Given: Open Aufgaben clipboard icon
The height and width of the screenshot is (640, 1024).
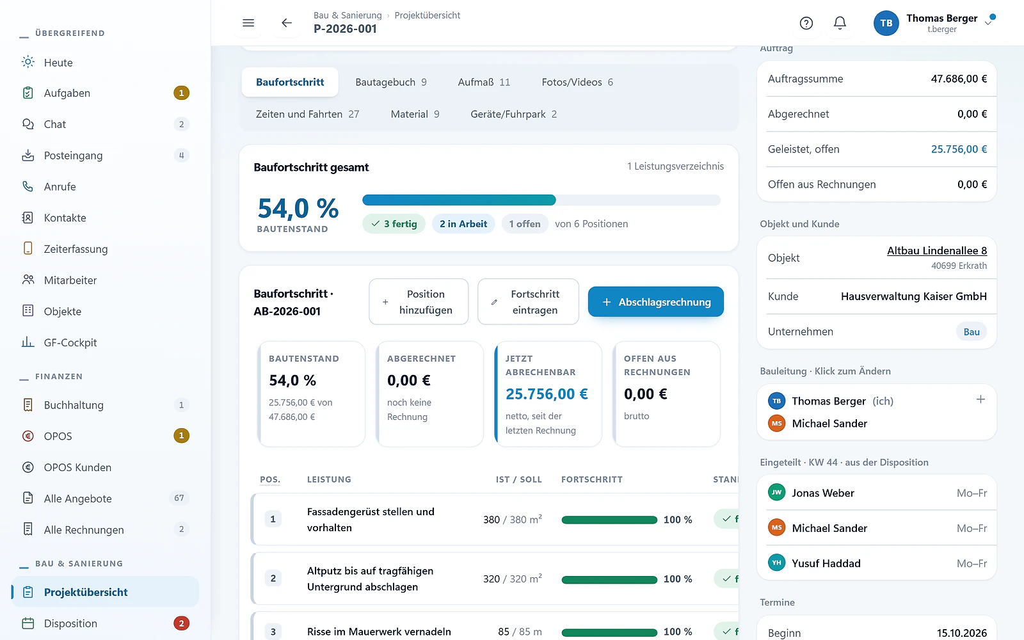Looking at the screenshot, I should pyautogui.click(x=28, y=93).
